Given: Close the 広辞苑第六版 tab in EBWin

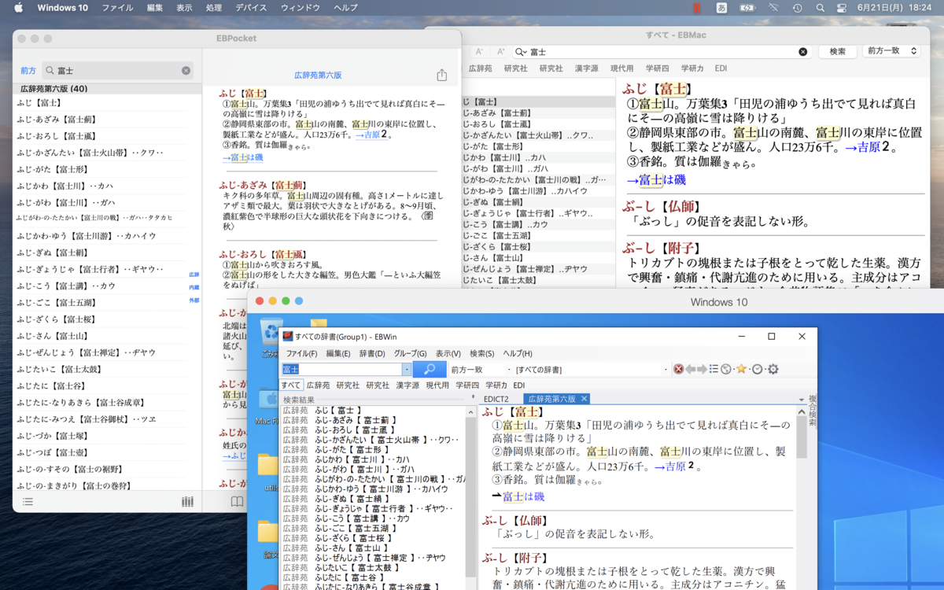Looking at the screenshot, I should (584, 399).
